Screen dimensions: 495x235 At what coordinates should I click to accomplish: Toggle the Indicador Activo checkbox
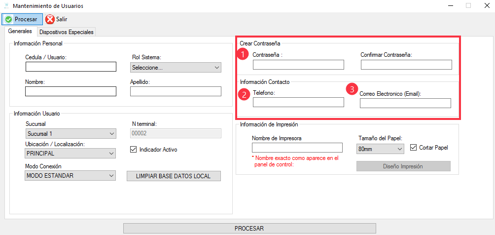tap(133, 149)
